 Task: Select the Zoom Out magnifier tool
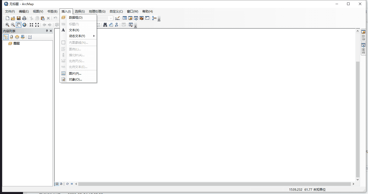(x=13, y=25)
